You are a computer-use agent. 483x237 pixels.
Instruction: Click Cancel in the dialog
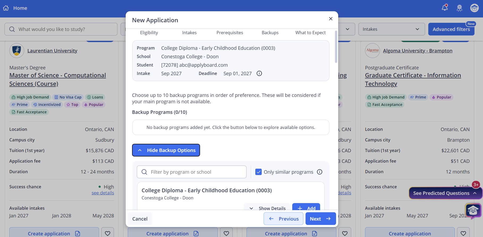tap(140, 219)
